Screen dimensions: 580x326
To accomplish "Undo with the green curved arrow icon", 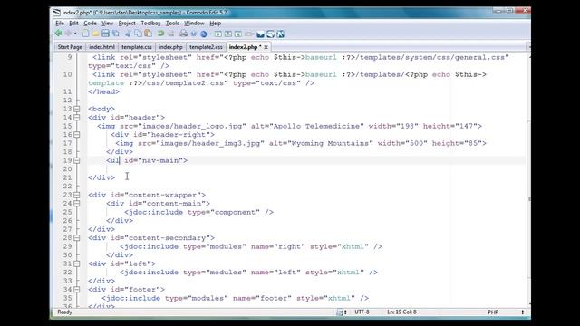I will tap(160, 34).
